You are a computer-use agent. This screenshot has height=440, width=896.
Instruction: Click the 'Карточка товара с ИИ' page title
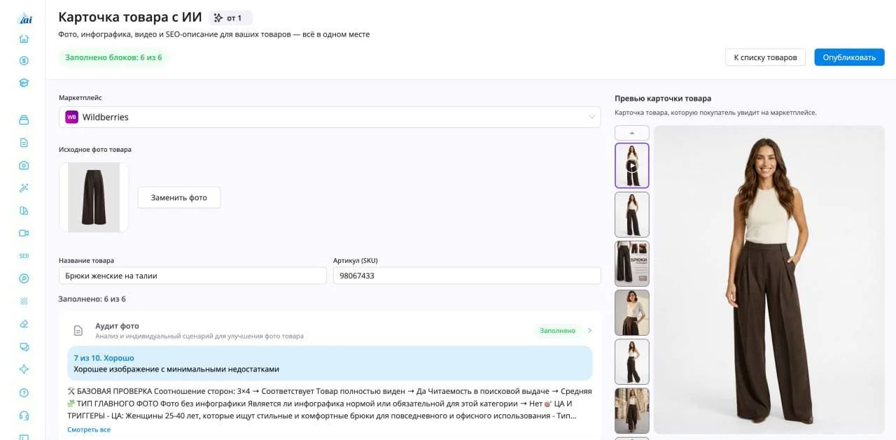click(x=129, y=17)
